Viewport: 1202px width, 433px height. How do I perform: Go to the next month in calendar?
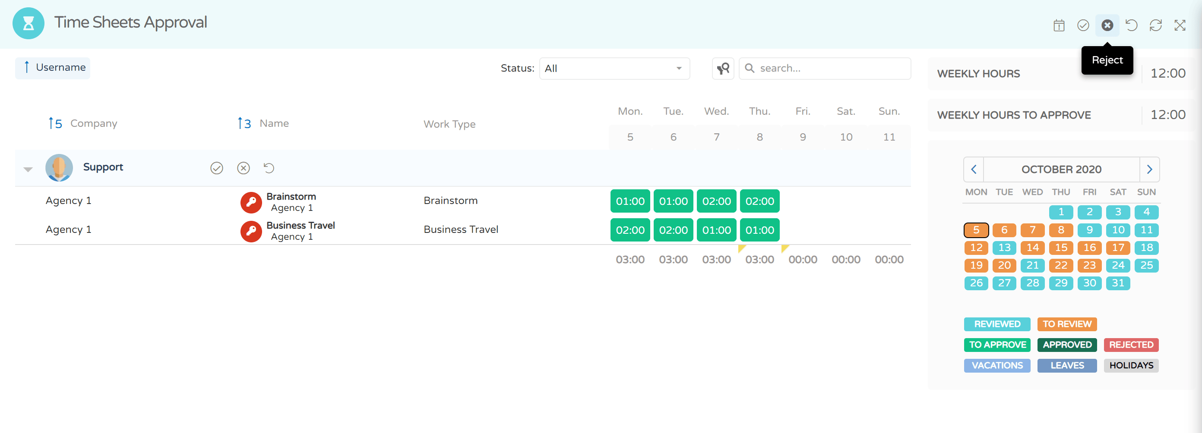click(1149, 169)
